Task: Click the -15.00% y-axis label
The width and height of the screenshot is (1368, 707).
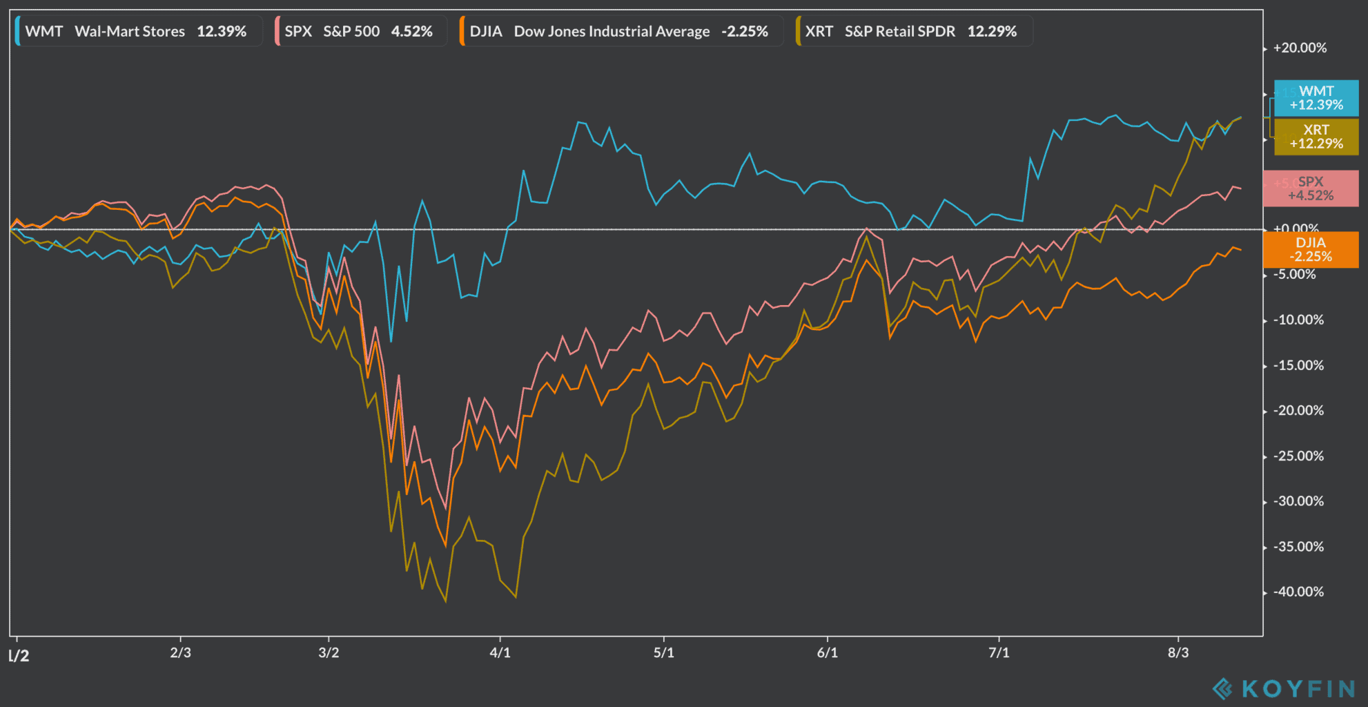Action: tap(1298, 365)
